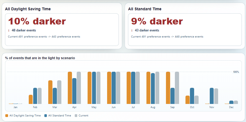246x122 pixels.
Task: Select the 9% darker headline
Action: point(157,21)
